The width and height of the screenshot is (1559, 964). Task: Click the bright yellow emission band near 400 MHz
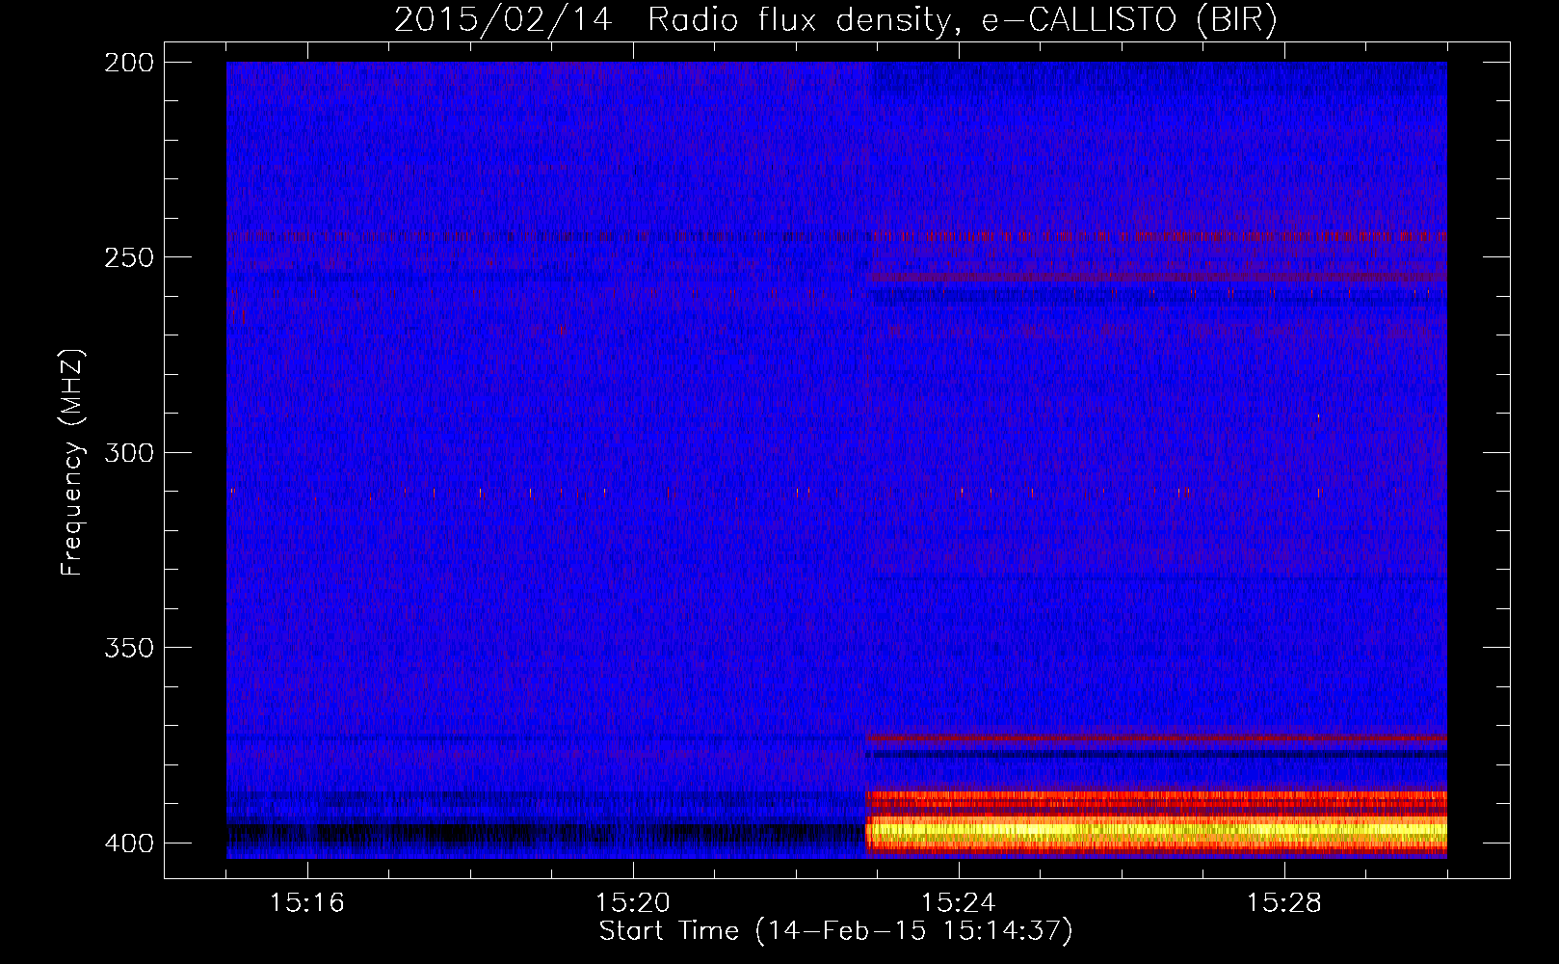click(x=1156, y=829)
